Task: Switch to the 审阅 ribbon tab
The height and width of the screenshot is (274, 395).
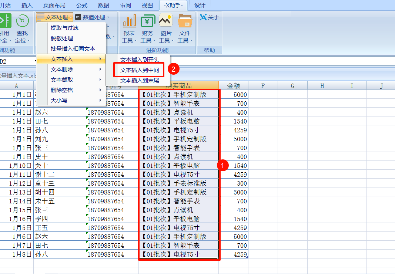Action: [x=125, y=5]
